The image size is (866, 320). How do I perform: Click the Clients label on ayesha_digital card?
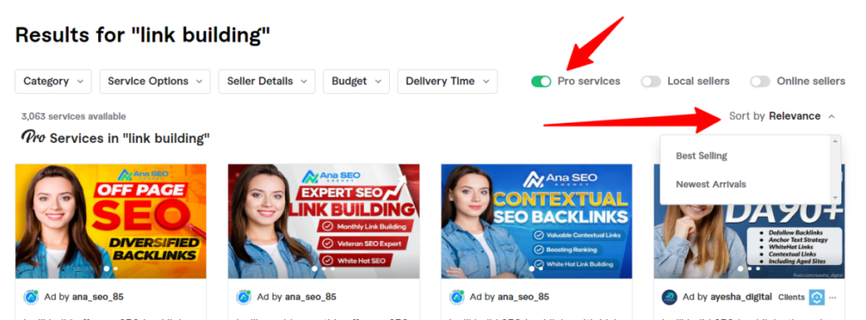point(792,297)
